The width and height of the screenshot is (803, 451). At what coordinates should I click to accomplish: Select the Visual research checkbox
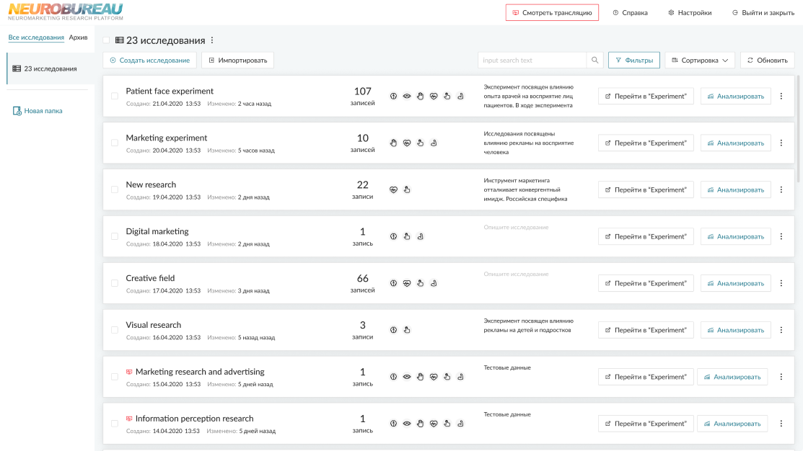tap(115, 330)
